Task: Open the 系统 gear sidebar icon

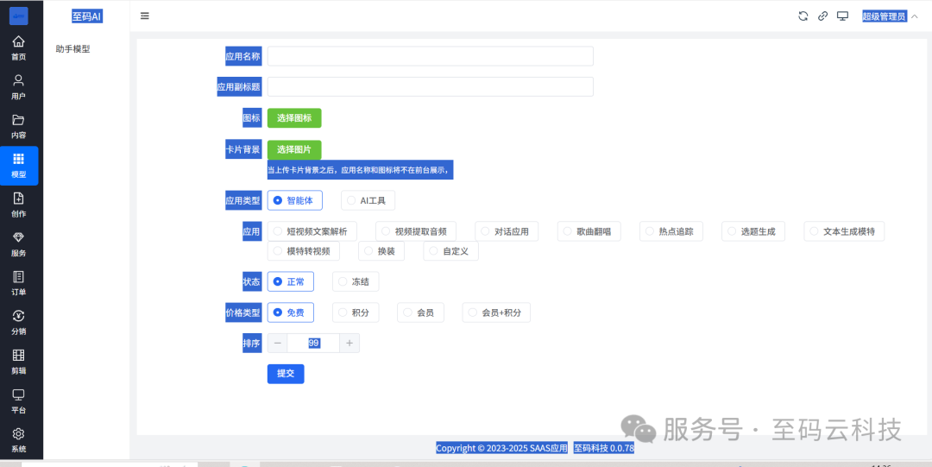Action: 19,440
